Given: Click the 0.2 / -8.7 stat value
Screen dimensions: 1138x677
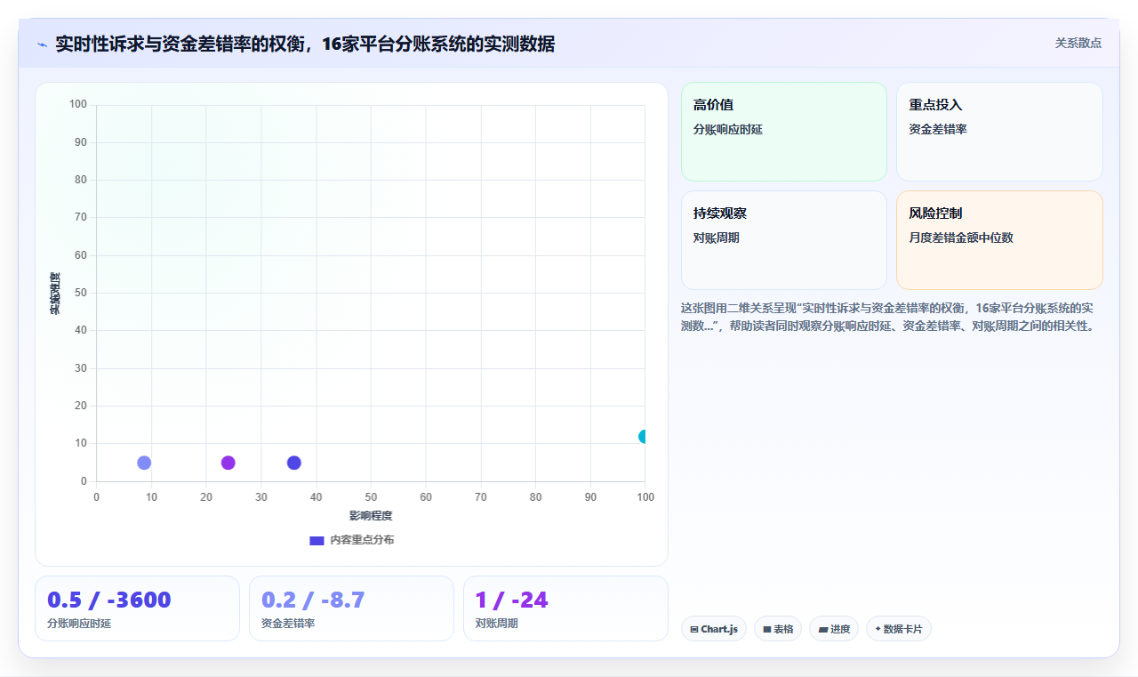Looking at the screenshot, I should click(x=313, y=600).
